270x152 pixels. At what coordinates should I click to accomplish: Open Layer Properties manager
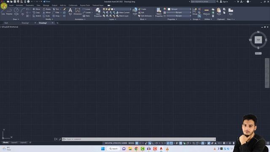click(x=98, y=12)
